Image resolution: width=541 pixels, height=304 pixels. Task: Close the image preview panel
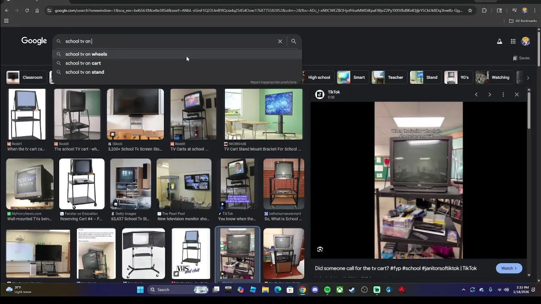517,95
